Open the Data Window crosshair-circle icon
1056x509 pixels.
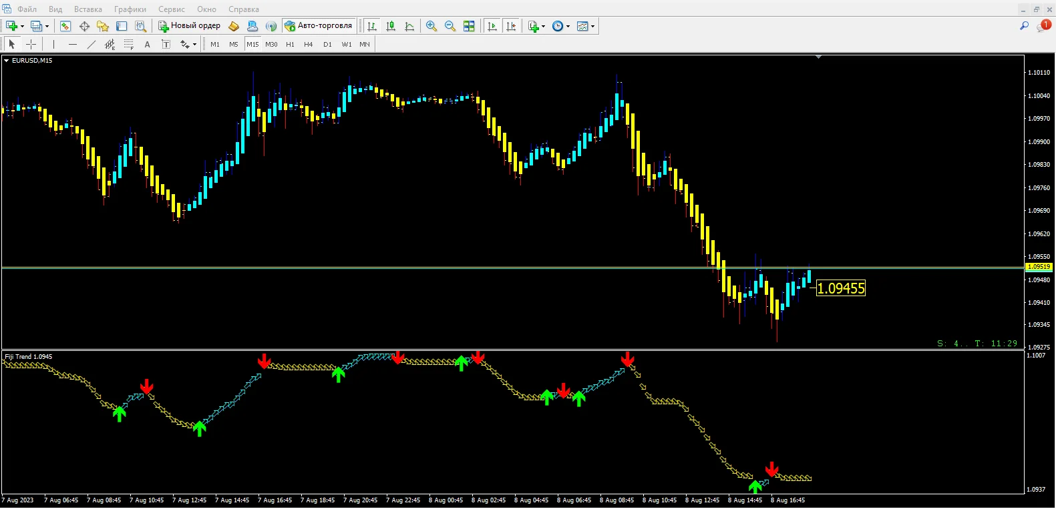[x=84, y=26]
